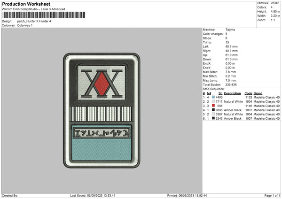The height and width of the screenshot is (199, 282).
Task: Click the EndY value 0.00 in
Action: [230, 68]
